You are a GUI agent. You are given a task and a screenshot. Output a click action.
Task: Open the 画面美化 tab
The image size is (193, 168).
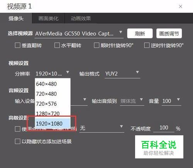point(48,18)
